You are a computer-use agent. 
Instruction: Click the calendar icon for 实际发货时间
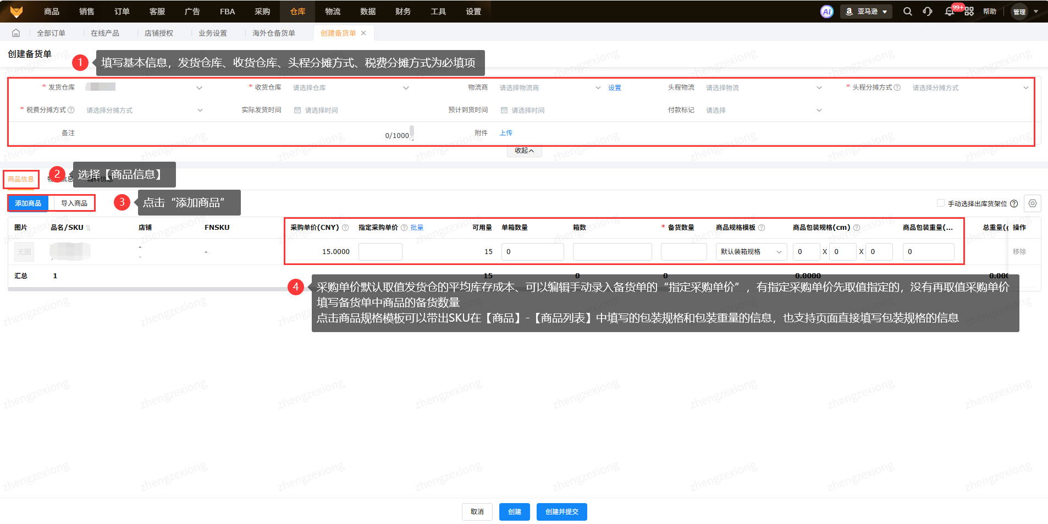click(297, 110)
